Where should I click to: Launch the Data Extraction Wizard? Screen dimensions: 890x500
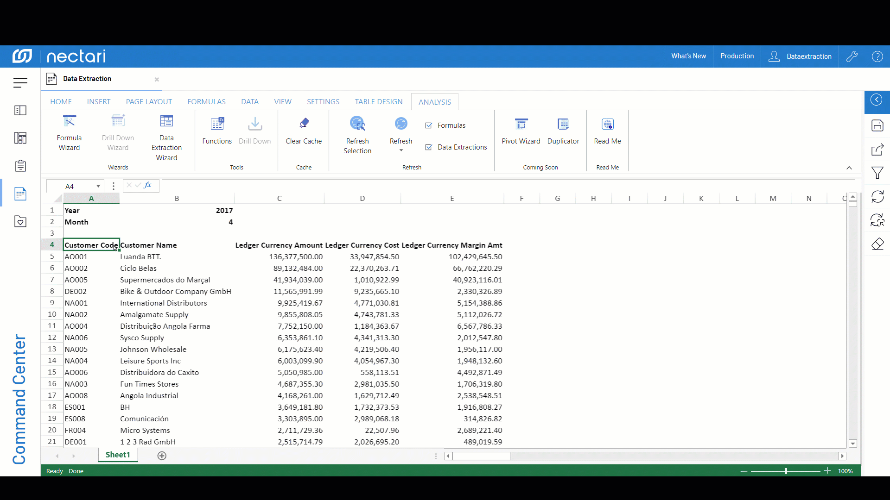tap(166, 137)
